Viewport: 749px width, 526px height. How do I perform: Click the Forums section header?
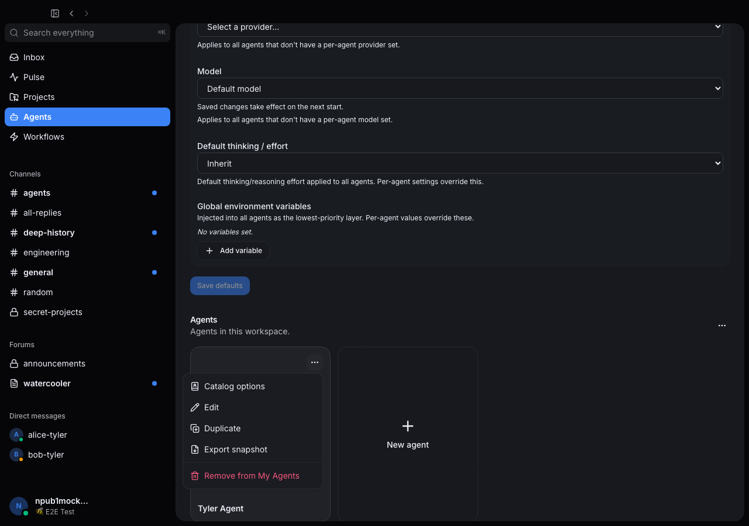tap(22, 345)
